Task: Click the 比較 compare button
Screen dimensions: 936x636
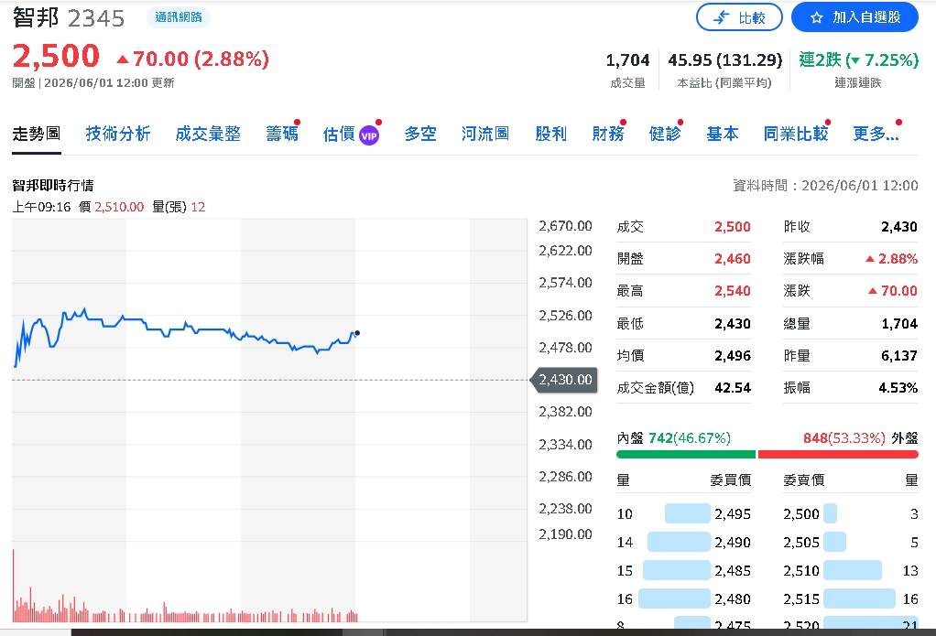Action: [739, 17]
